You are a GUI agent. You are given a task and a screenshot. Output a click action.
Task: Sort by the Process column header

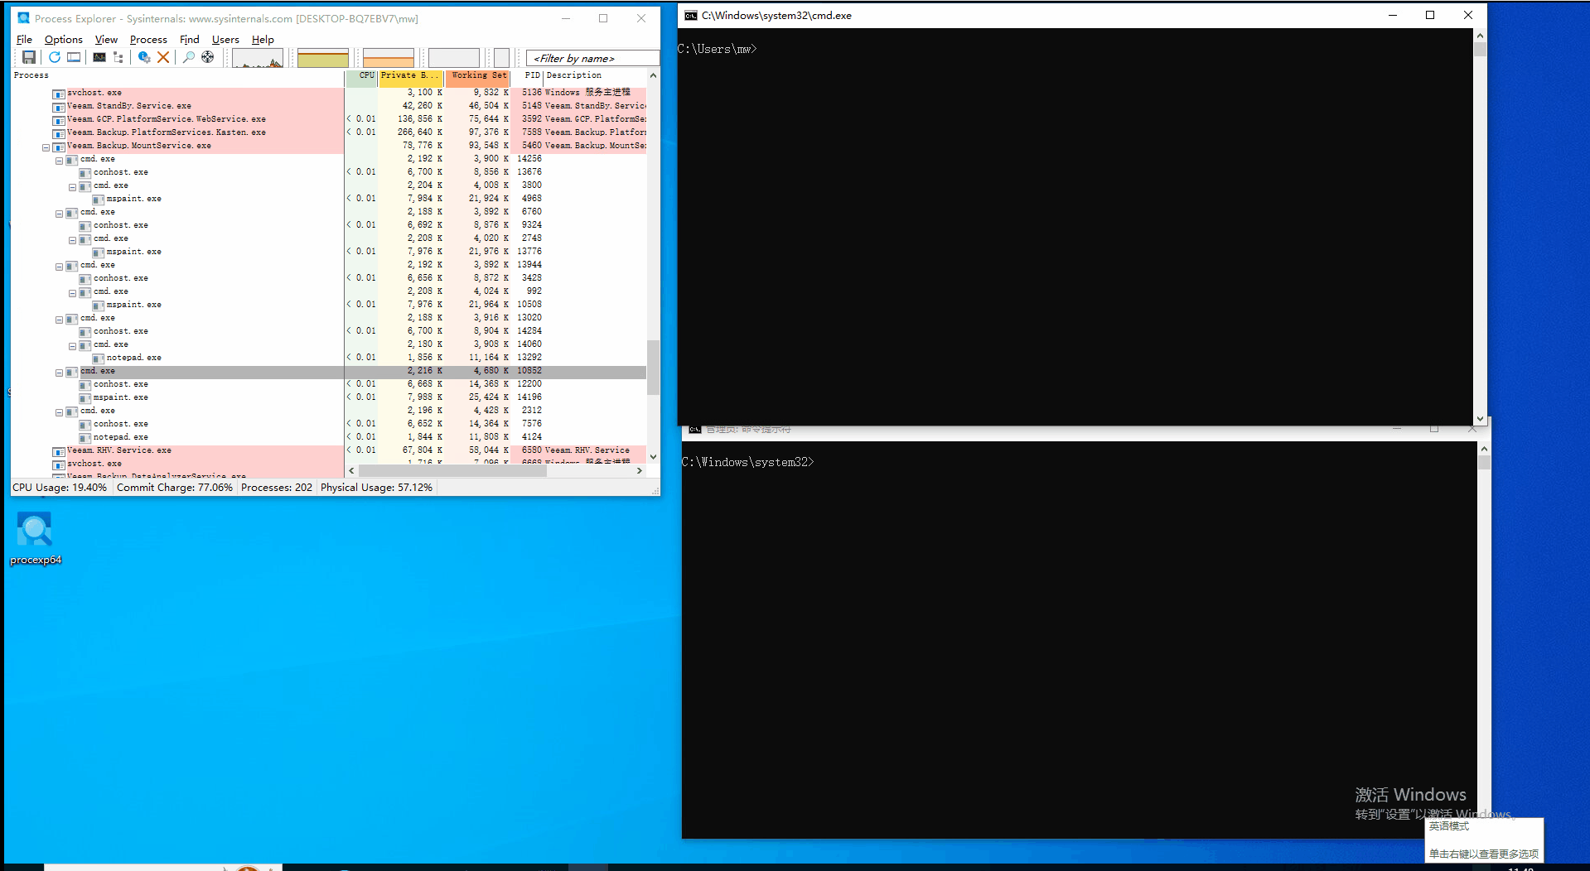pyautogui.click(x=177, y=75)
